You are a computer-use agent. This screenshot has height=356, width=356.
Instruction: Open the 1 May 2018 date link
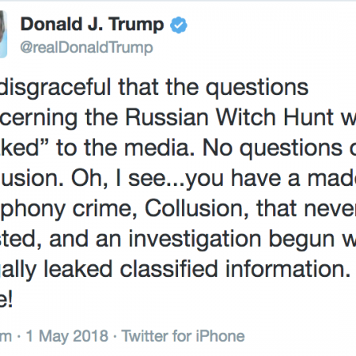tap(67, 336)
